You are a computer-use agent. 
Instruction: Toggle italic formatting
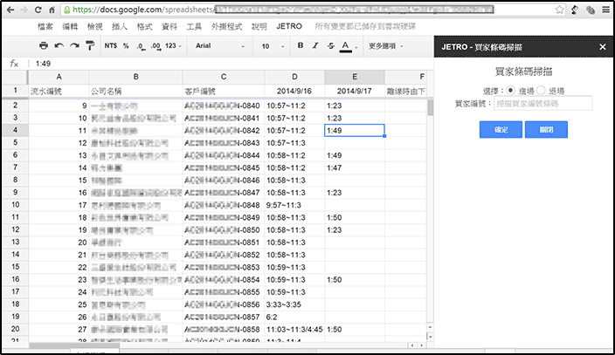(315, 45)
